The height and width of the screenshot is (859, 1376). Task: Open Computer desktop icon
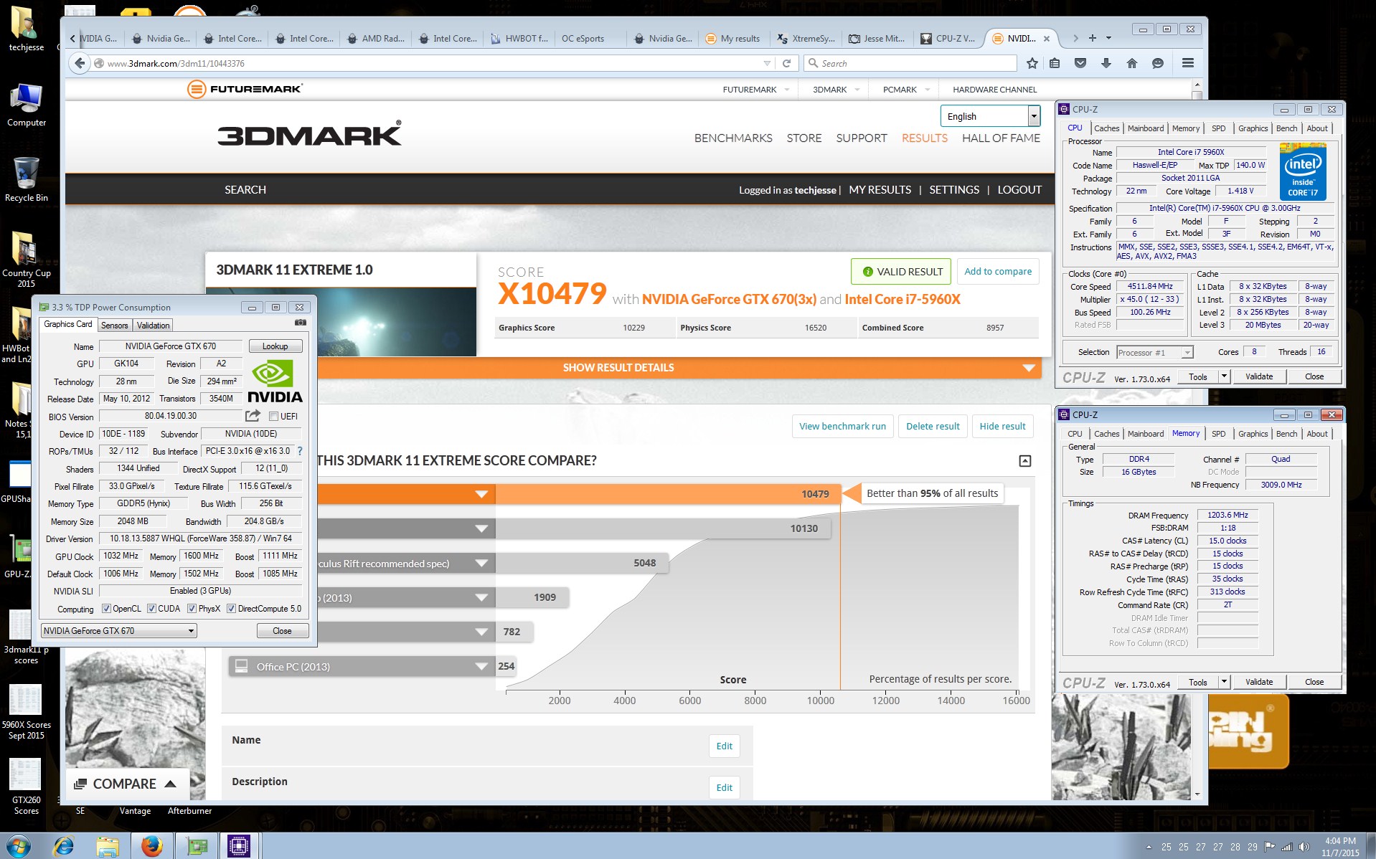[x=26, y=105]
